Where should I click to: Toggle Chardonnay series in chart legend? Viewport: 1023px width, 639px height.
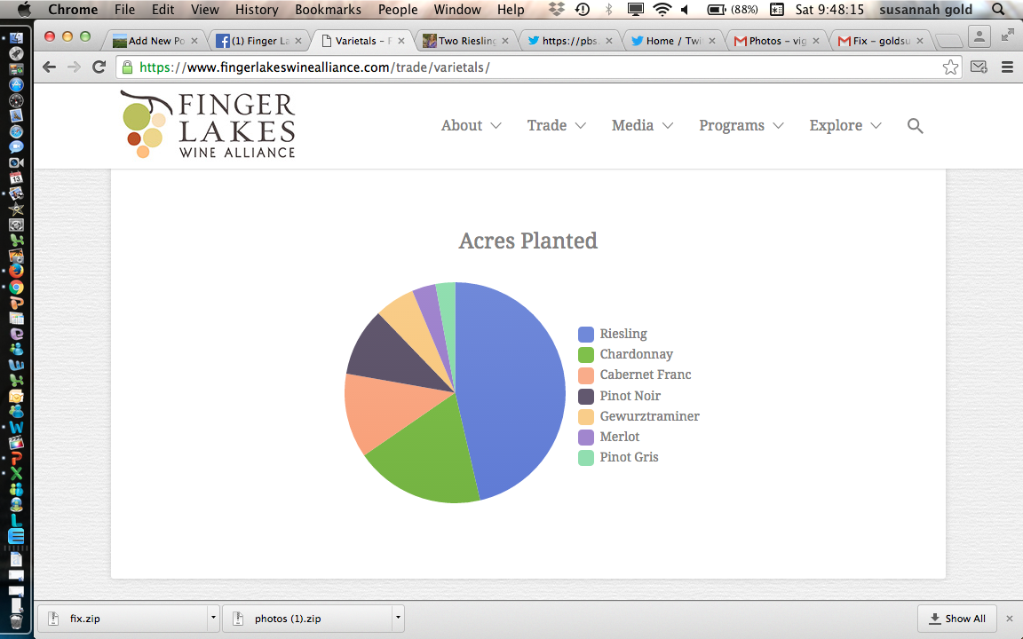click(x=636, y=354)
